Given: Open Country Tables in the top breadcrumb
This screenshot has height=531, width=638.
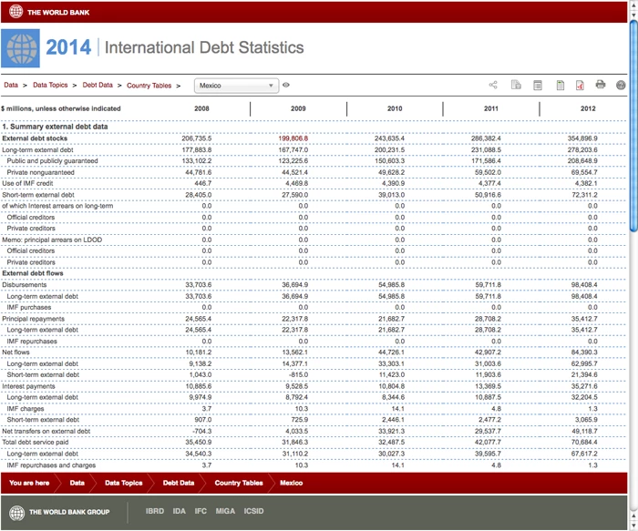Looking at the screenshot, I should tap(149, 86).
